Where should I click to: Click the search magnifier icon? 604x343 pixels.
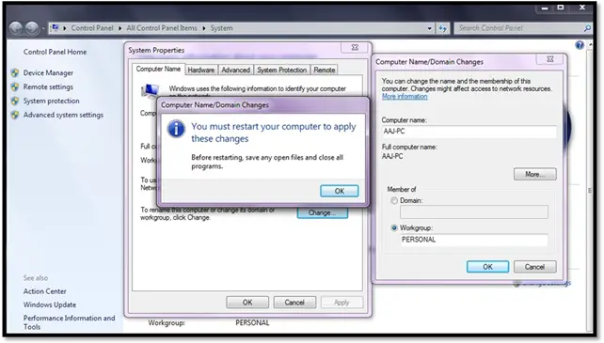pos(587,28)
